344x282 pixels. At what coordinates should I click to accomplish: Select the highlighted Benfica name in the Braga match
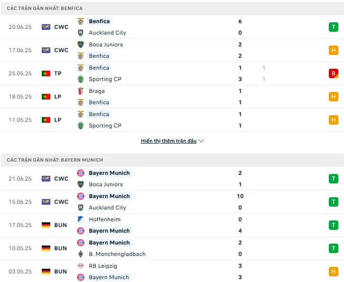coord(99,102)
